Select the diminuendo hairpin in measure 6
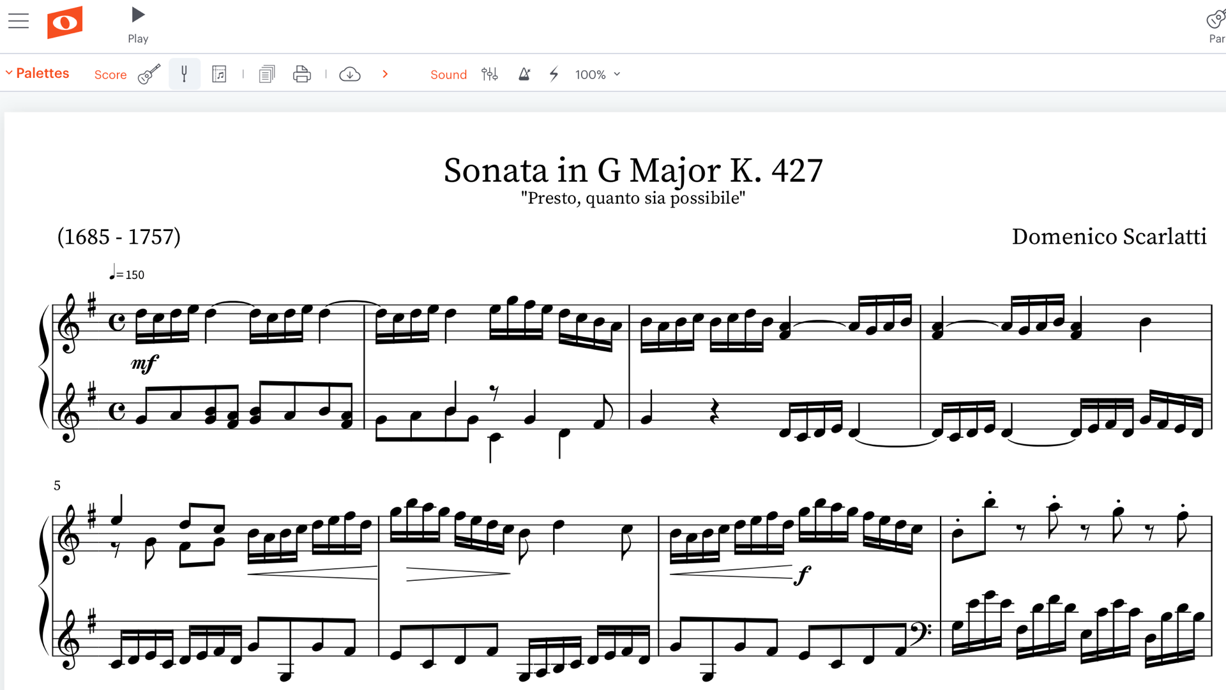The height and width of the screenshot is (690, 1226). [x=458, y=574]
